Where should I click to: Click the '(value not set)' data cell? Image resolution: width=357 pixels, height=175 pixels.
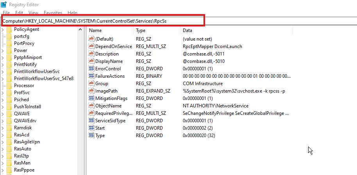tap(197, 39)
